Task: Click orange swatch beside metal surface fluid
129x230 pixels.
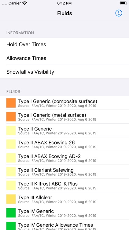Action: [11, 117]
